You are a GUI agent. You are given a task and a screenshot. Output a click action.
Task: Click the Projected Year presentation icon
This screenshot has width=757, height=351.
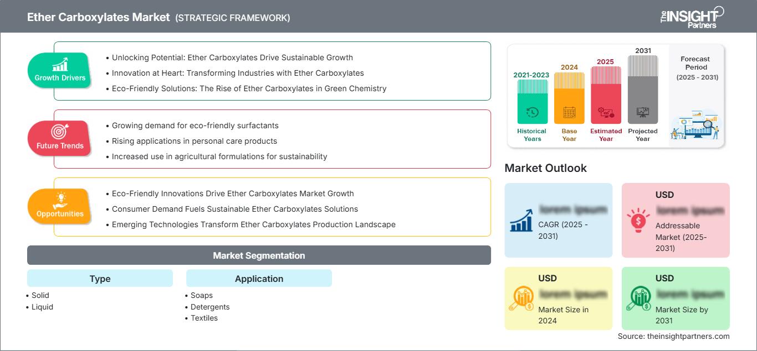click(643, 113)
